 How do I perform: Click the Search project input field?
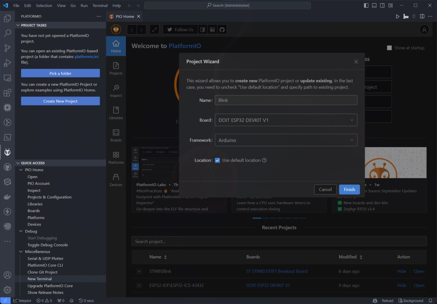tap(279, 241)
